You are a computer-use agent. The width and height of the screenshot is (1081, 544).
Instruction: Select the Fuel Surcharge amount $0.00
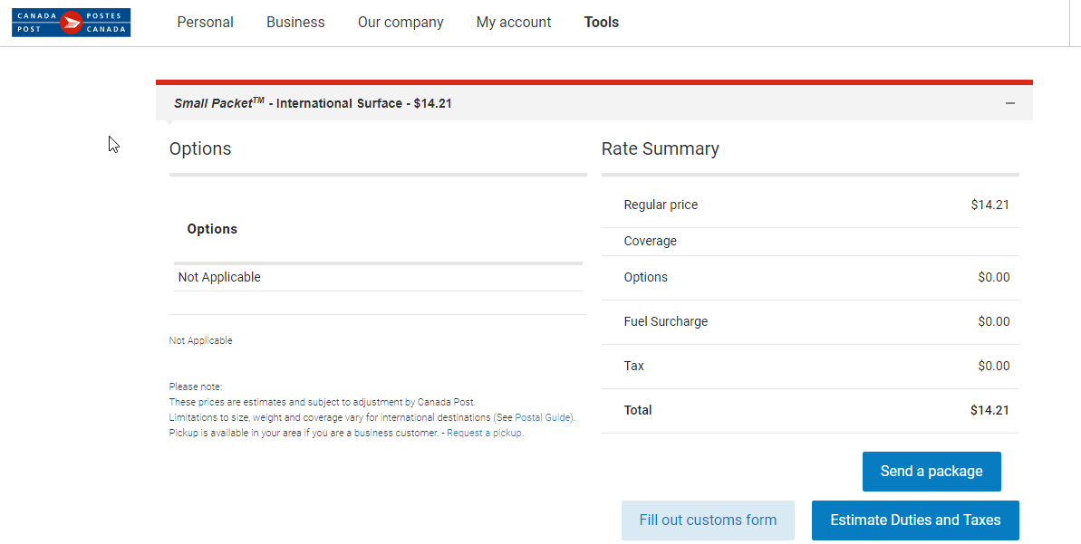click(994, 321)
